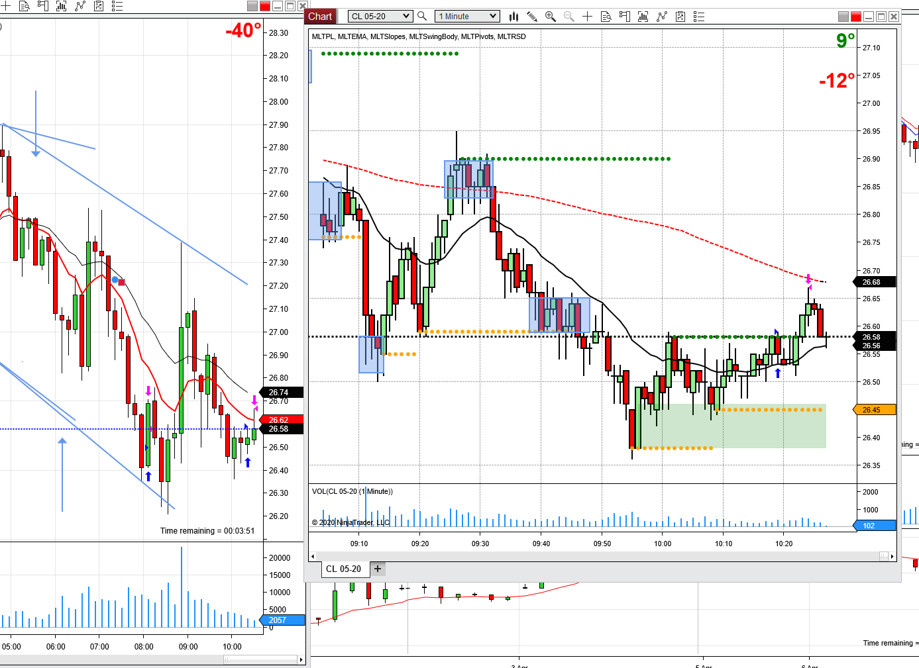Click the blue 102 volume marker
The height and width of the screenshot is (668, 919).
click(875, 526)
